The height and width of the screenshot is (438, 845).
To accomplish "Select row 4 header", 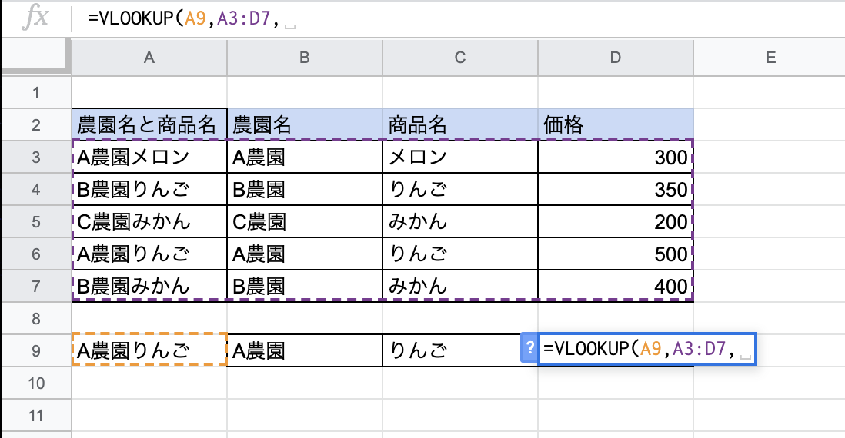I will [36, 189].
